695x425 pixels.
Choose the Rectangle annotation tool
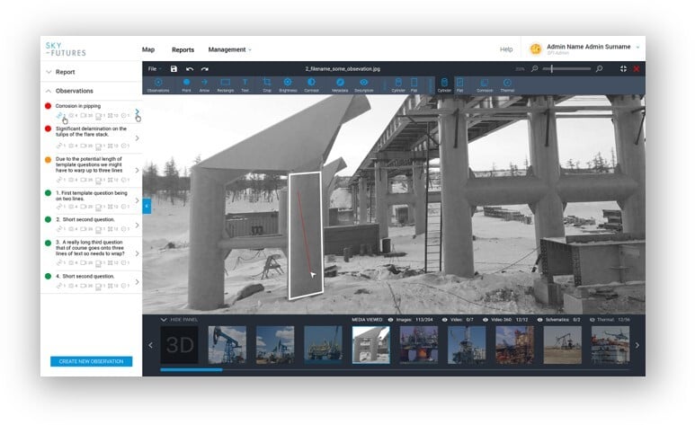[225, 84]
